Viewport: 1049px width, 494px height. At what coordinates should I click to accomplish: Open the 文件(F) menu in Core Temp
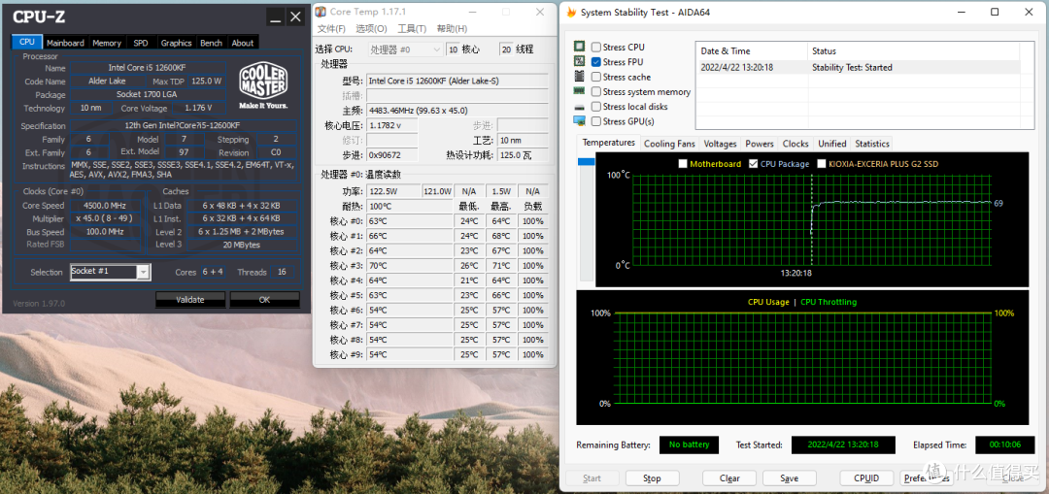(331, 29)
